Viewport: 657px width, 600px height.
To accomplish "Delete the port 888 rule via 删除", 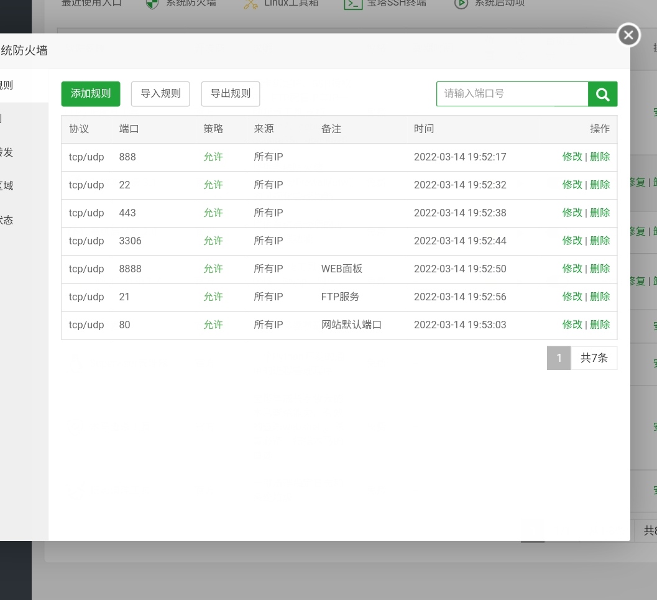I will point(600,157).
